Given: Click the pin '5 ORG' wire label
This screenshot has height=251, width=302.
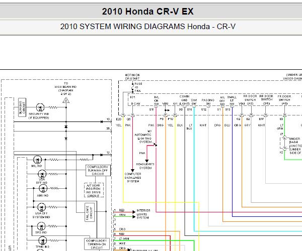Looking at the screenshot, I should click(x=120, y=229).
